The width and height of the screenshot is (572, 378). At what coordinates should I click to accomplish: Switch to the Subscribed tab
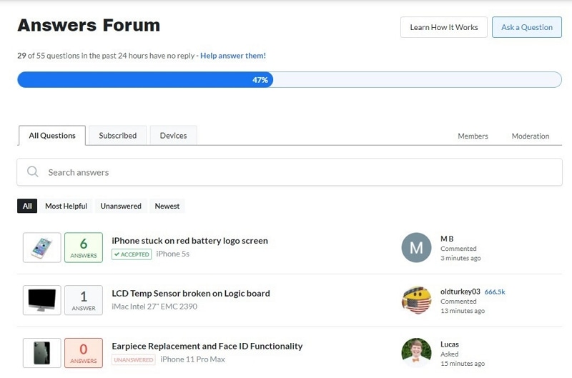click(117, 136)
